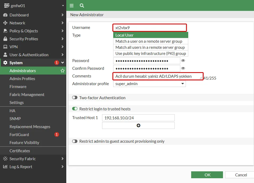This screenshot has height=183, width=254.
Task: Click the Username input field
Action: coord(150,28)
